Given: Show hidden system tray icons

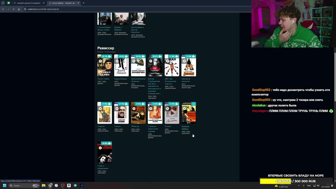Looking at the screenshot, I should (299, 186).
